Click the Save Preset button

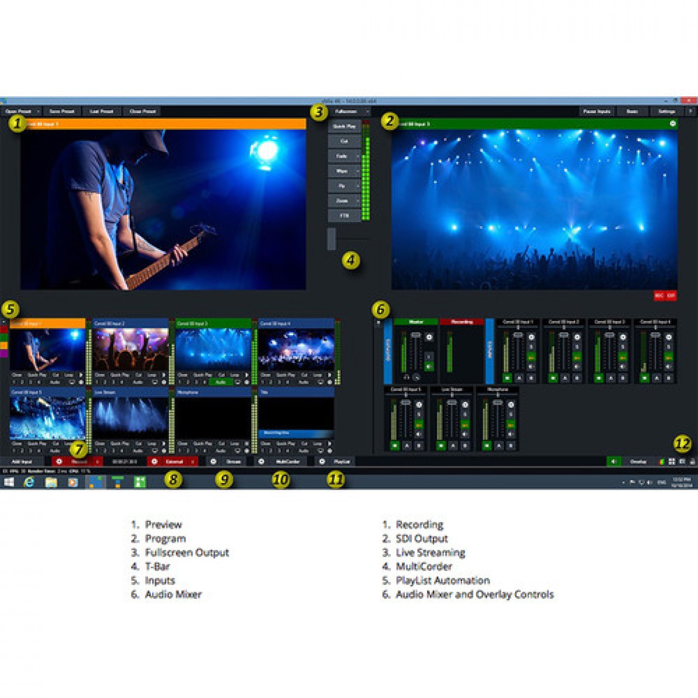pyautogui.click(x=62, y=111)
